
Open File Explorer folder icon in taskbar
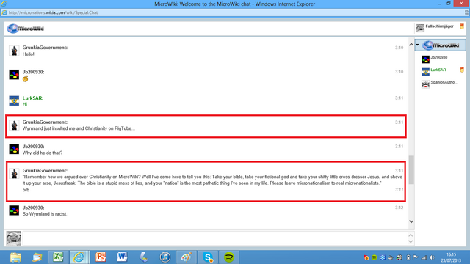15,257
